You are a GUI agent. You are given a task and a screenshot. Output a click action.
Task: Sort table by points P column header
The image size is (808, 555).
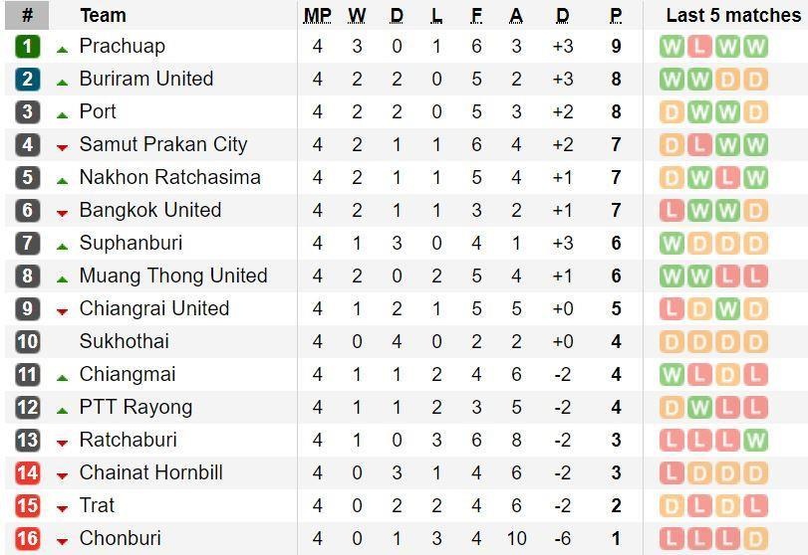[x=616, y=15]
